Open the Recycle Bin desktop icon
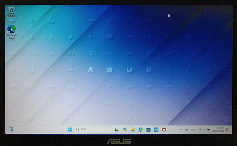The image size is (237, 146). (11, 12)
